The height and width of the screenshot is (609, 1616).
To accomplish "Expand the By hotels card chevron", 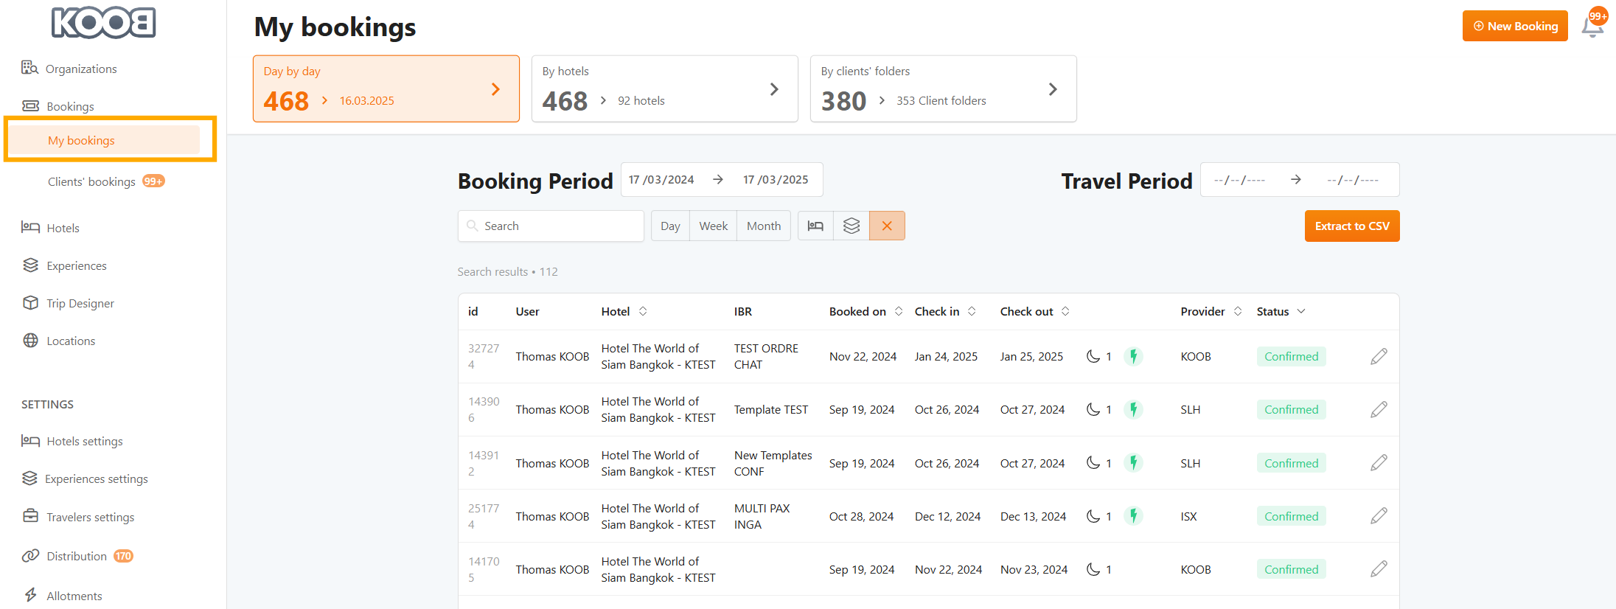I will (774, 89).
